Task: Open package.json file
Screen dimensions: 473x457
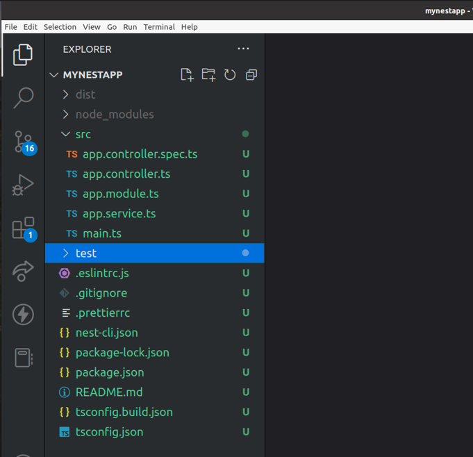Action: click(x=109, y=372)
